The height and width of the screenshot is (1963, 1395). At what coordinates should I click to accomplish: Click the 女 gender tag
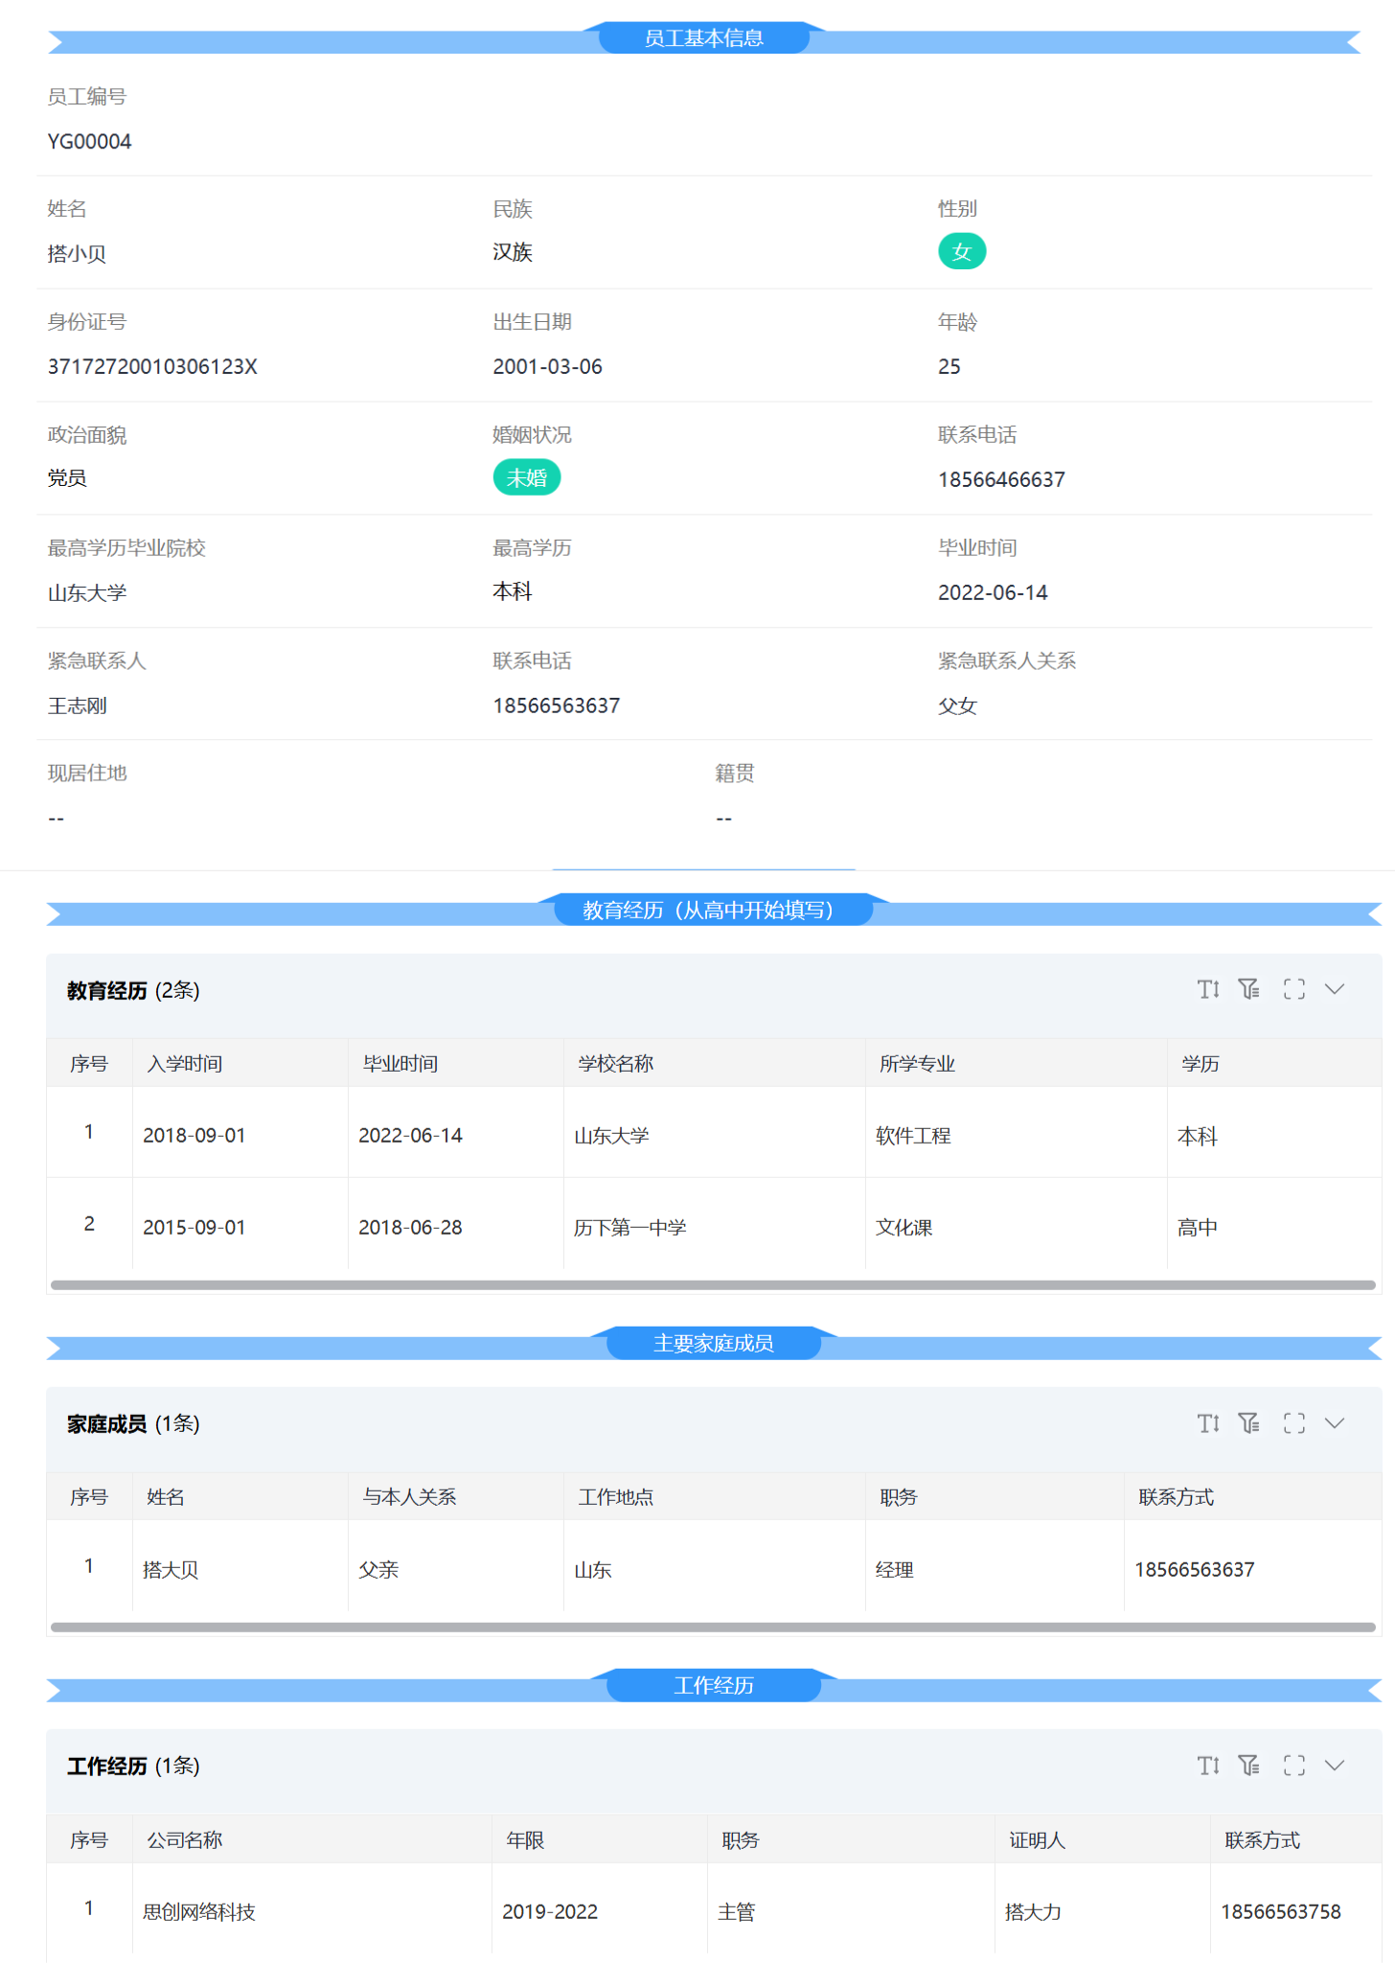point(962,252)
